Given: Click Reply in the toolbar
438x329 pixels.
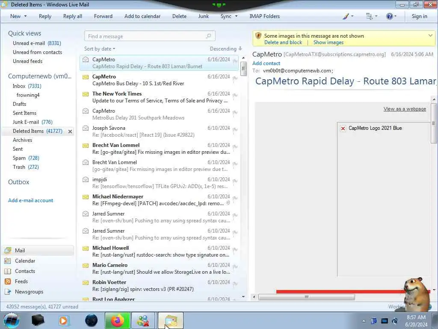Looking at the screenshot, I should [x=45, y=16].
